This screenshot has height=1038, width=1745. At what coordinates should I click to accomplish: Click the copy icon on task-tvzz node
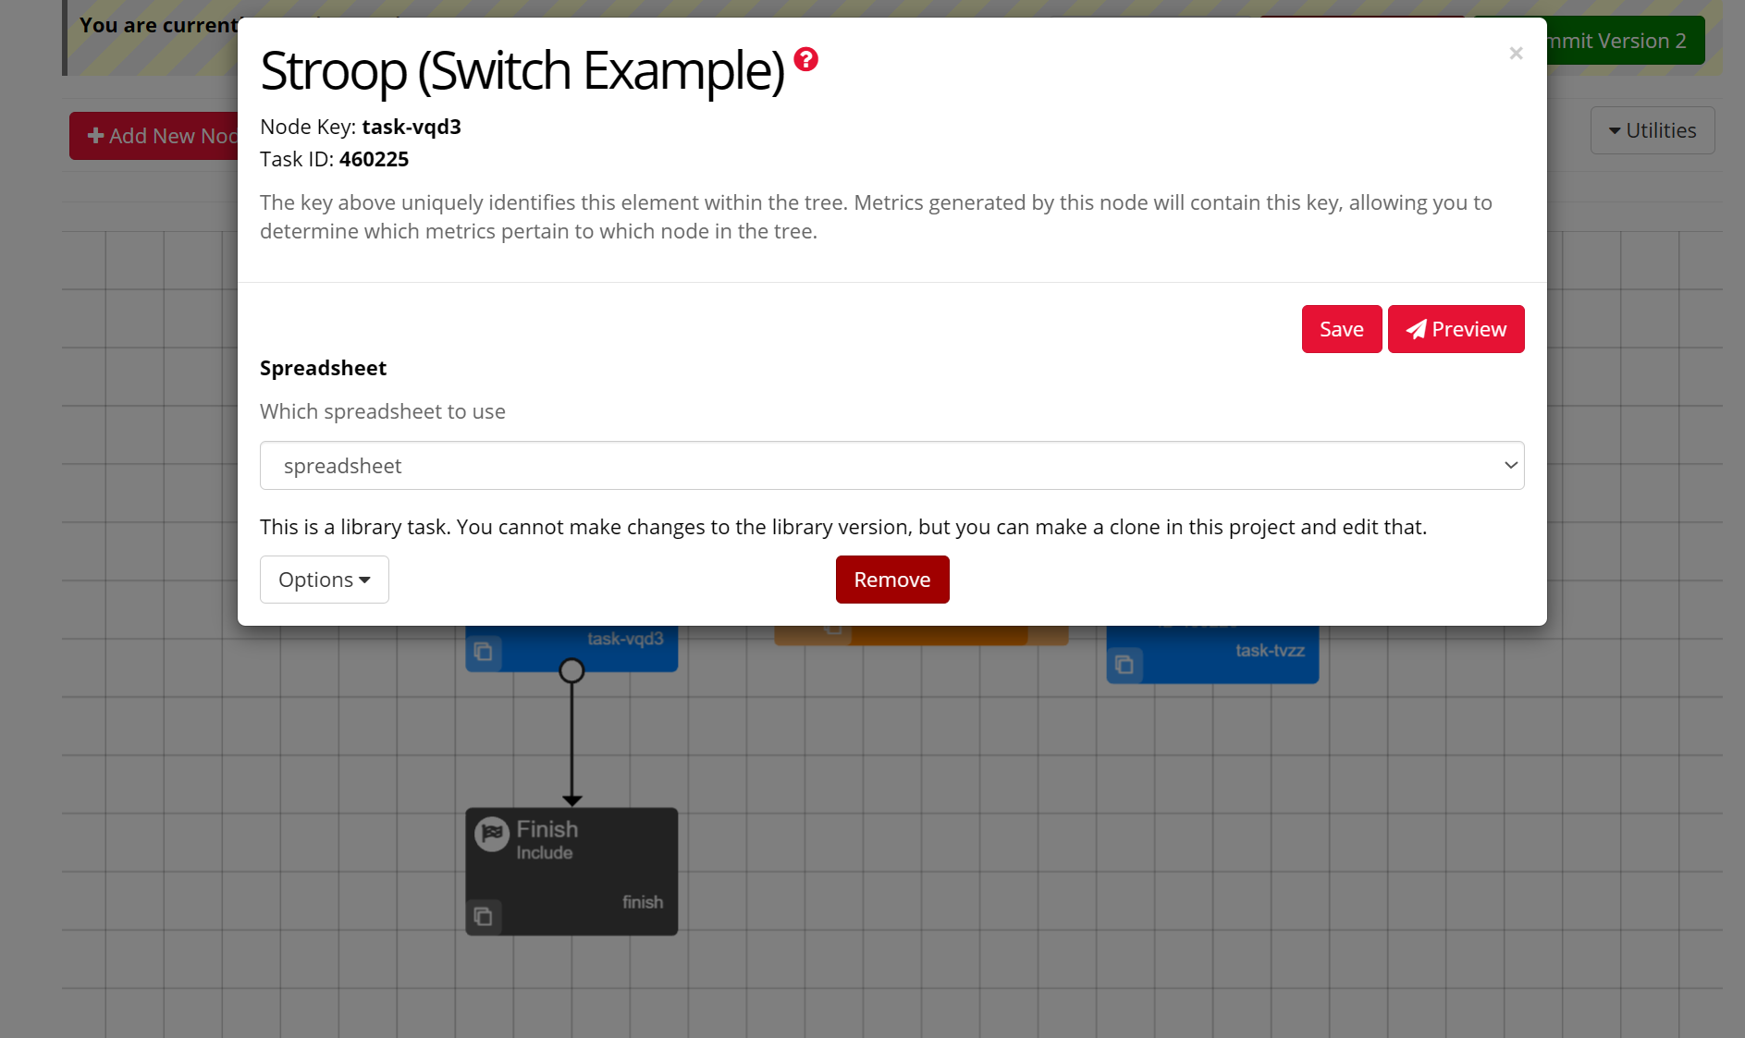click(1124, 665)
